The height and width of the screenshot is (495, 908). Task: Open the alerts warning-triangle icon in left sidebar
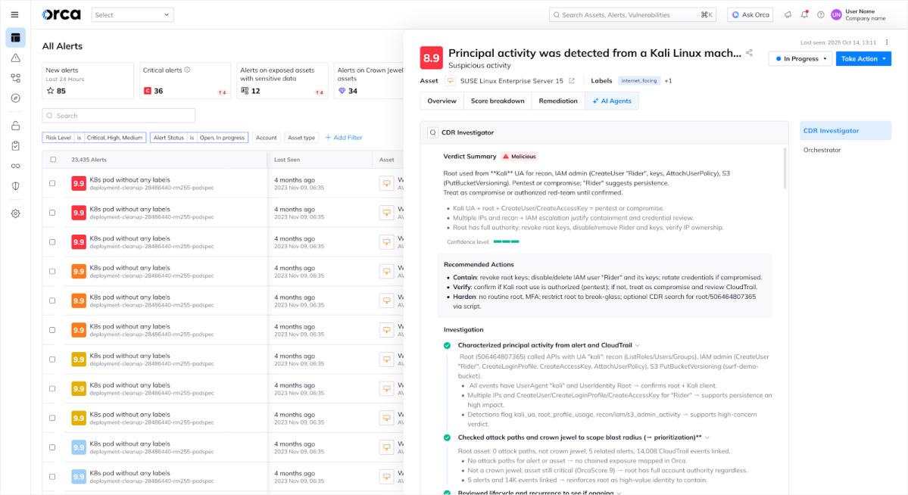[x=15, y=59]
